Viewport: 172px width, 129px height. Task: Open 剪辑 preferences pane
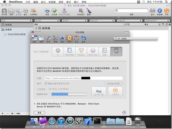pyautogui.click(x=55, y=39)
